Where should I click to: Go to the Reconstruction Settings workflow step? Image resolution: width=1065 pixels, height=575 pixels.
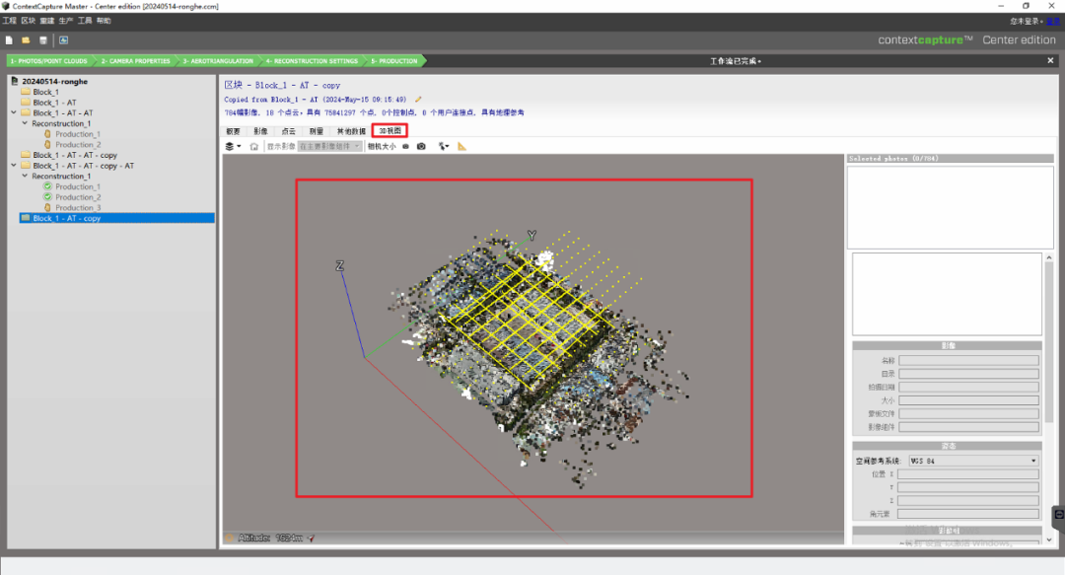point(312,61)
